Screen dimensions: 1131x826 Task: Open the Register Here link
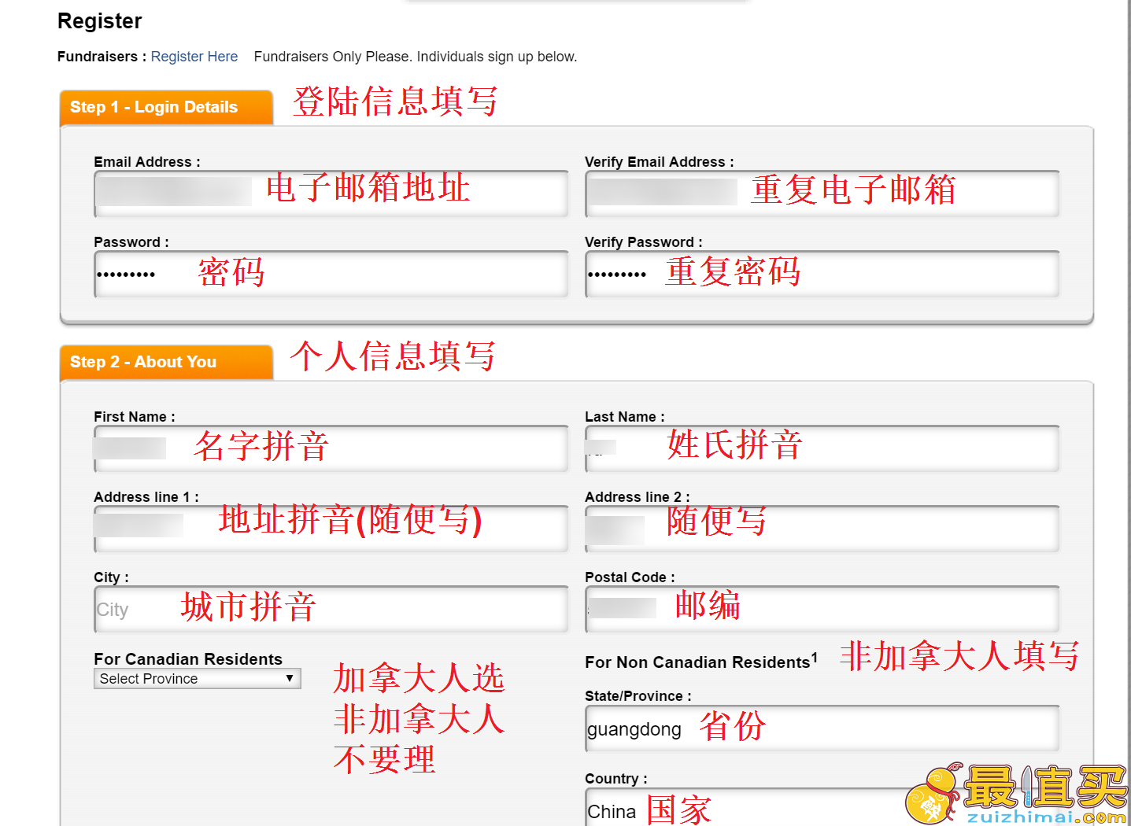pos(194,57)
